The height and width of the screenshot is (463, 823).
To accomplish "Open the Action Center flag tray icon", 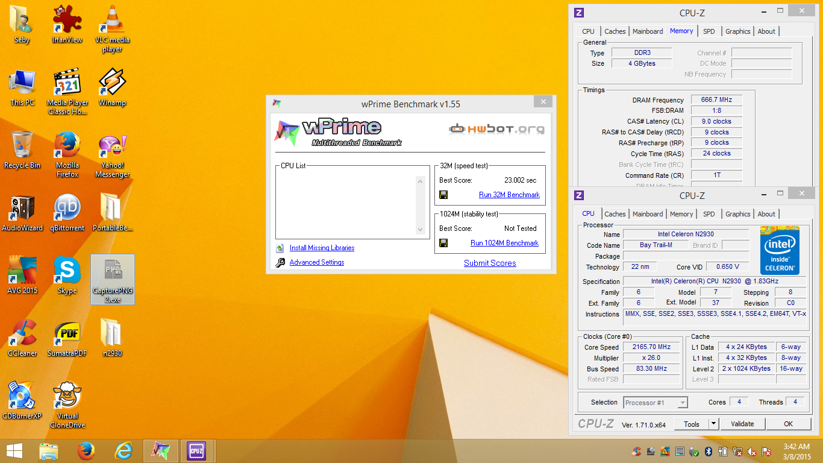I will (766, 452).
